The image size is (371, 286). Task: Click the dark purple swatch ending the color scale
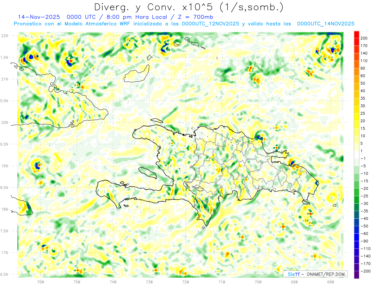click(x=357, y=275)
